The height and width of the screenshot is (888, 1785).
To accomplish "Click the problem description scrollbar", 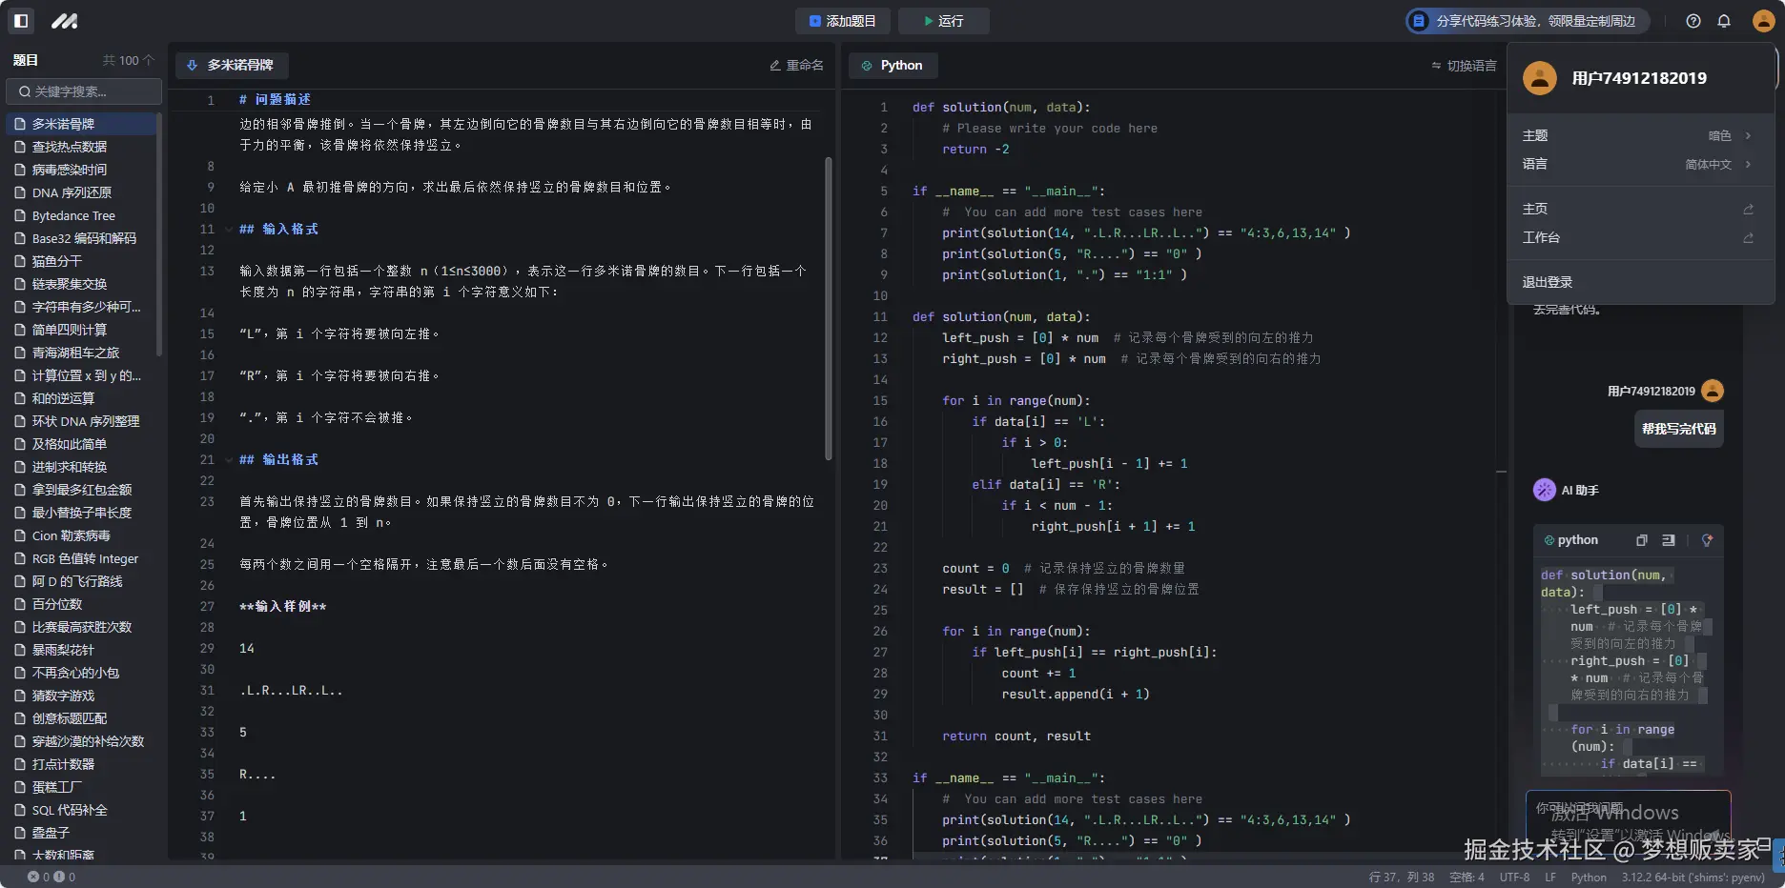I will click(828, 308).
